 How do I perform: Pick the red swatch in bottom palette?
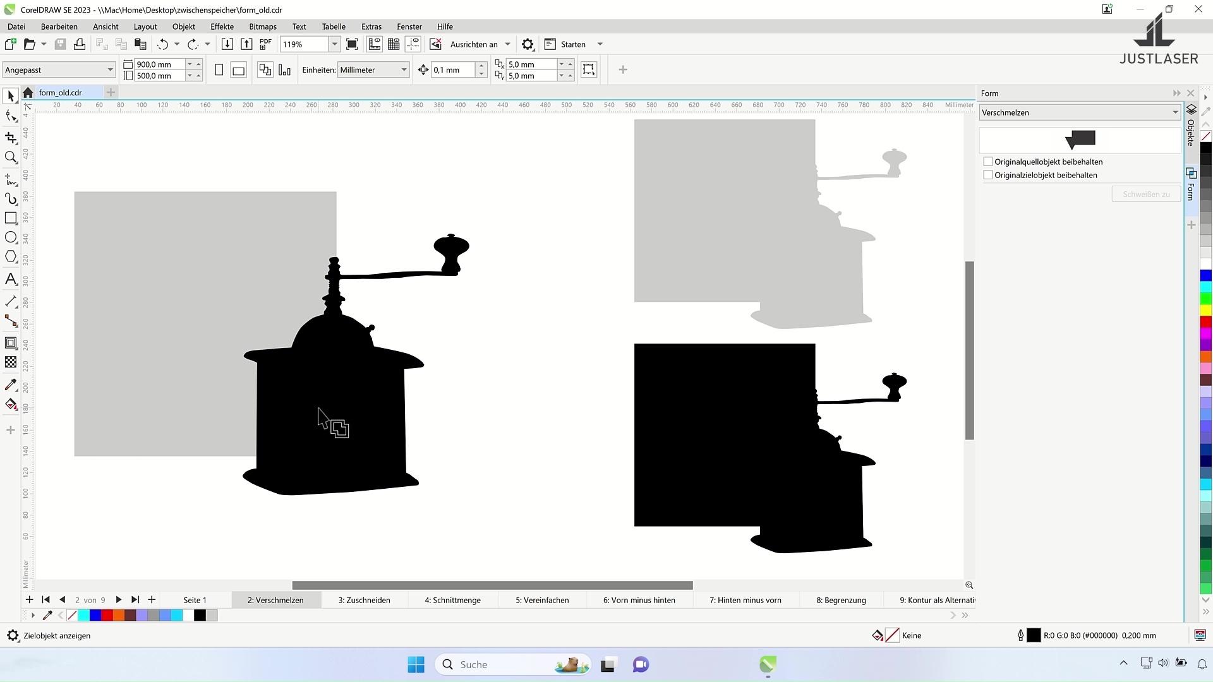click(x=107, y=615)
